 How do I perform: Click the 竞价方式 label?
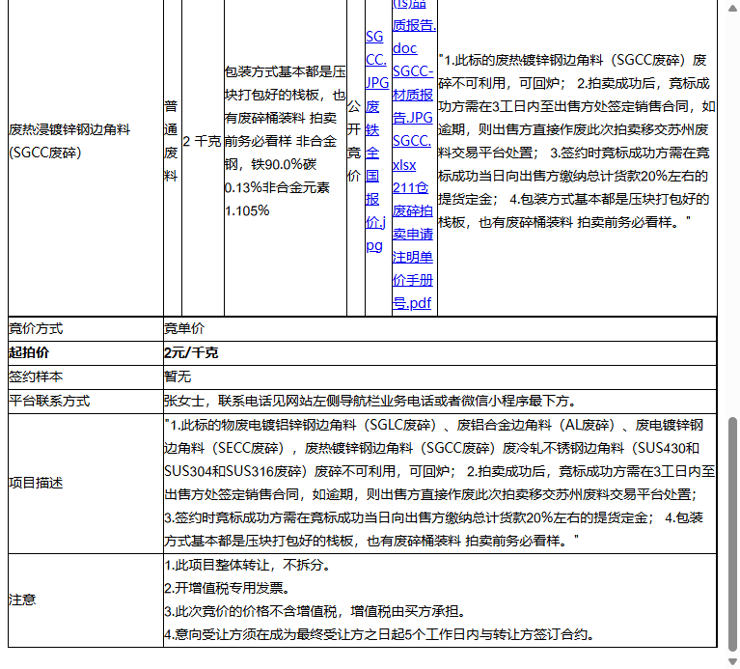pos(36,328)
